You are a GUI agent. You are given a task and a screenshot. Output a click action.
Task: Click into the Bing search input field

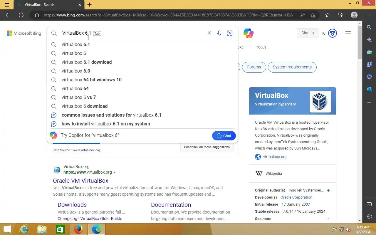coord(132,33)
